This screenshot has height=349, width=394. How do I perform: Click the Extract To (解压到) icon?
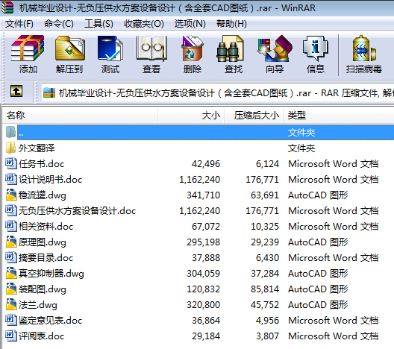pos(70,48)
